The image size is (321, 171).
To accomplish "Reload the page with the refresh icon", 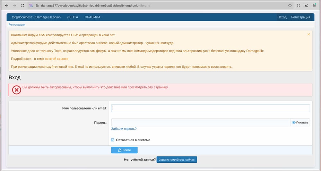I will click(22, 5).
